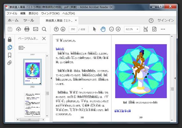This screenshot has width=182, height=128.
Task: Click thumbnail panel scroll up arrow
Action: pyautogui.click(x=47, y=56)
